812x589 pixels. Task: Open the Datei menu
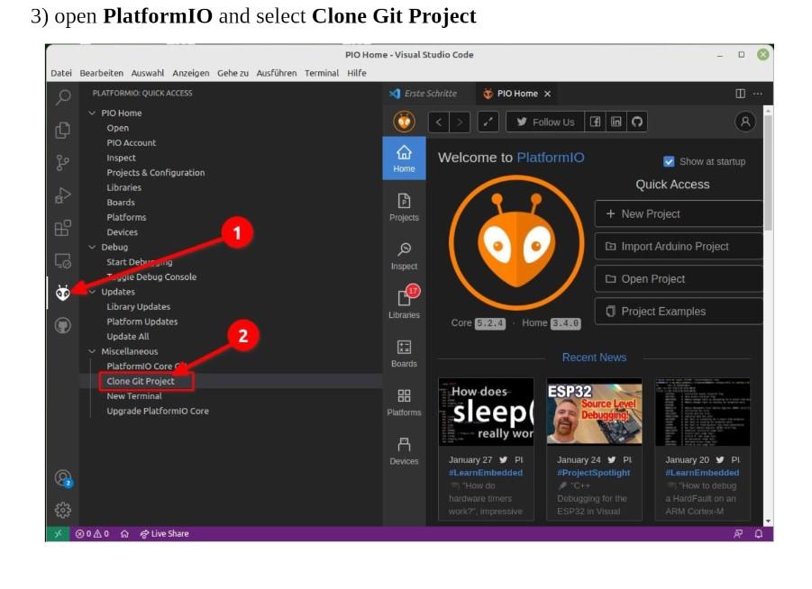point(61,73)
